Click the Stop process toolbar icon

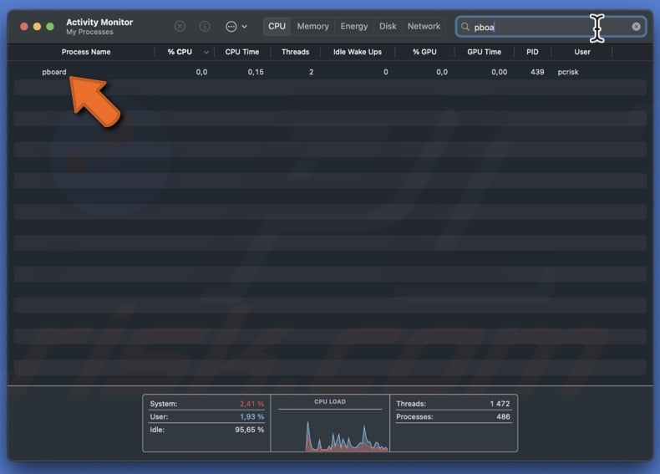click(180, 27)
